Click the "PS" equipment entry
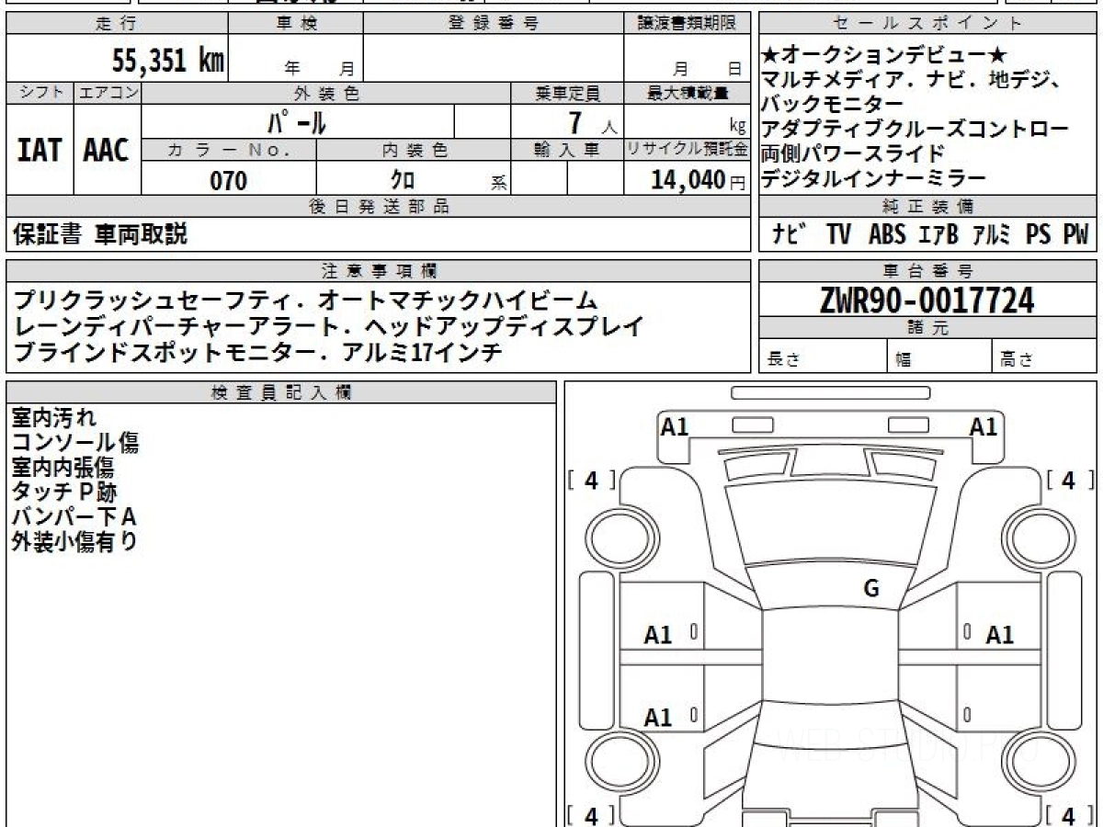The image size is (1103, 827). [x=1039, y=235]
